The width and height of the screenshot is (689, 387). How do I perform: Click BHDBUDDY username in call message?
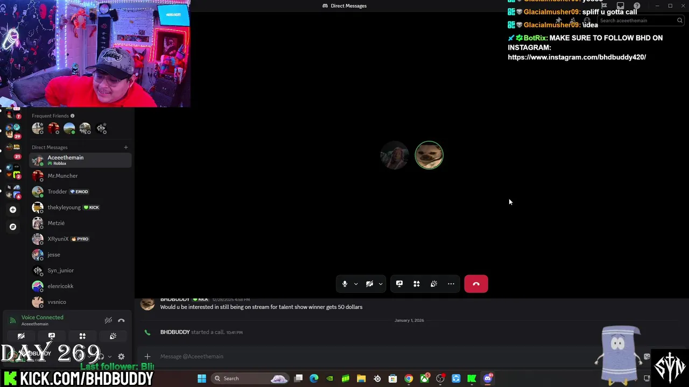tap(175, 332)
